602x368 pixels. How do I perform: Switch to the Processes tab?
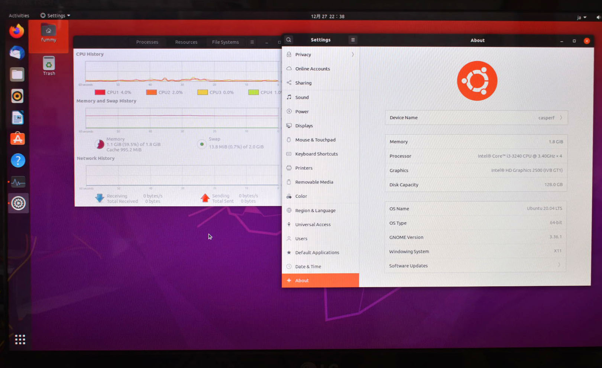(x=147, y=42)
